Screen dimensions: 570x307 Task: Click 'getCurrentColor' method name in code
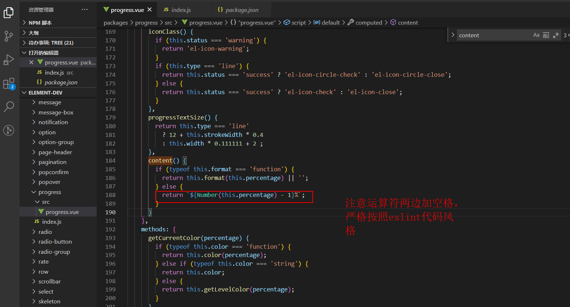(x=174, y=238)
